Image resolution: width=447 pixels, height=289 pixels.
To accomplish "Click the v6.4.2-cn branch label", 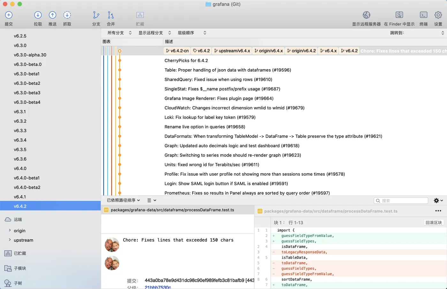I will pos(178,51).
